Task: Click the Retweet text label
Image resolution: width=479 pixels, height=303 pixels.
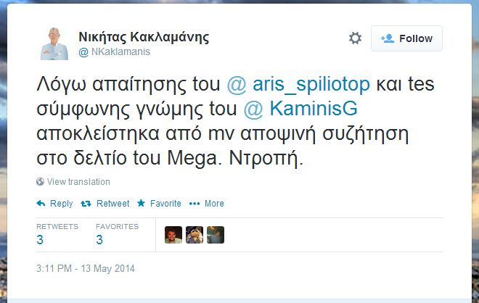Action: pos(113,204)
